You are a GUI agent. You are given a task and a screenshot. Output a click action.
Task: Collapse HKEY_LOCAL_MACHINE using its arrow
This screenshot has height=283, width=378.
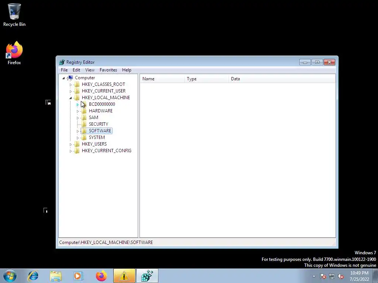(x=71, y=98)
